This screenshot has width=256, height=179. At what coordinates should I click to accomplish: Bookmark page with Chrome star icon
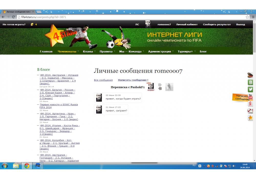click(x=247, y=17)
